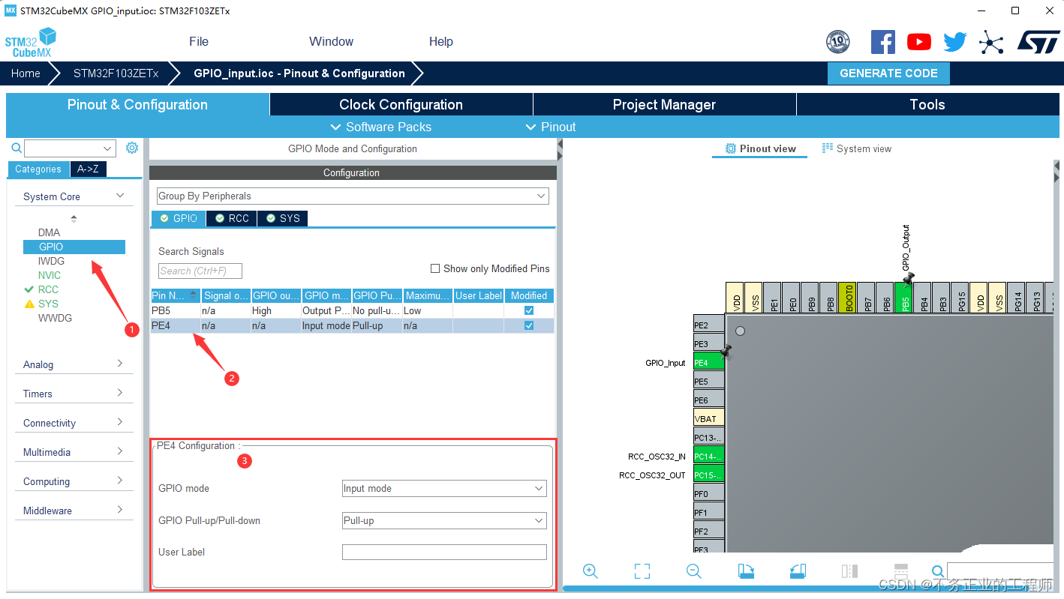Click the 10-year anniversary badge icon

pos(837,42)
